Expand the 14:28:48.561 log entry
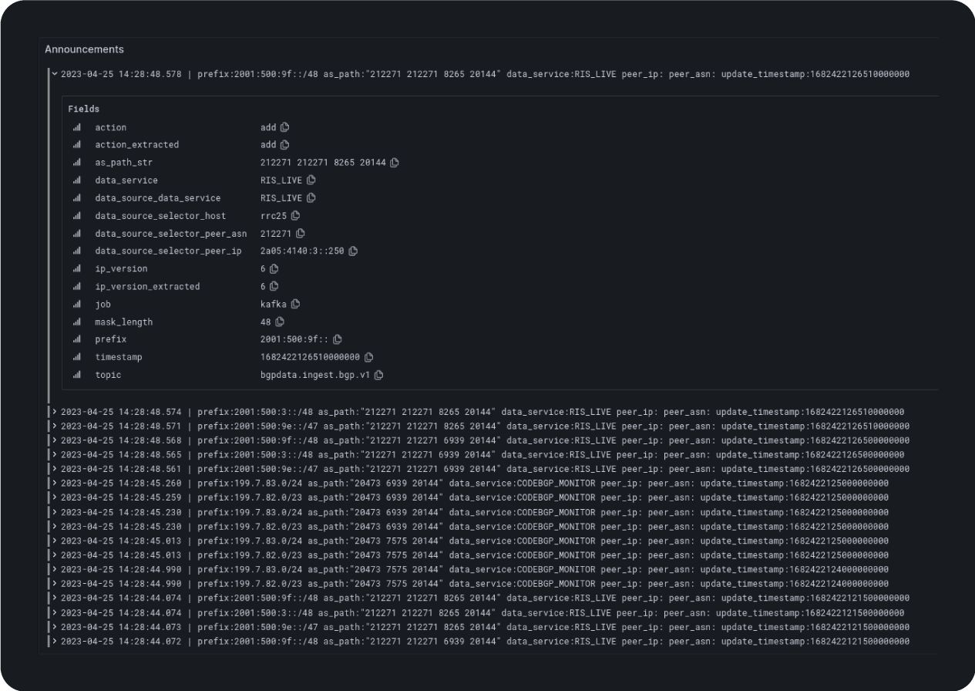This screenshot has width=975, height=691. [55, 469]
